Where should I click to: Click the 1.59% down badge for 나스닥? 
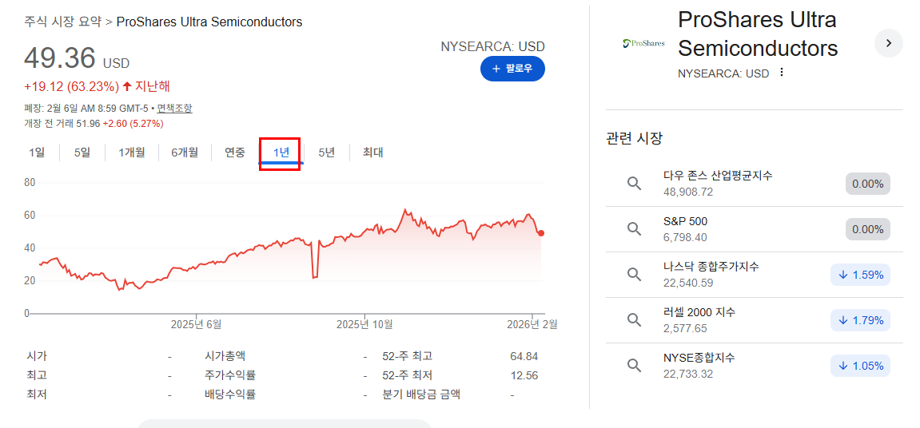[861, 275]
